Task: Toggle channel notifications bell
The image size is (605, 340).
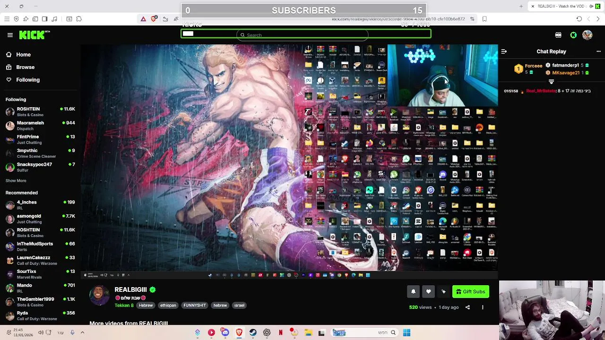Action: pos(413,292)
